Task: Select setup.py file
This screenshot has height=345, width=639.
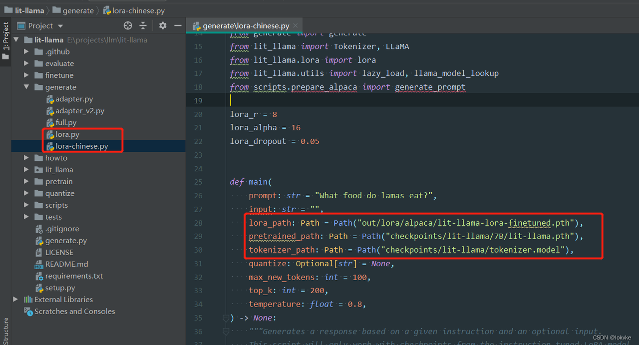Action: click(x=60, y=288)
